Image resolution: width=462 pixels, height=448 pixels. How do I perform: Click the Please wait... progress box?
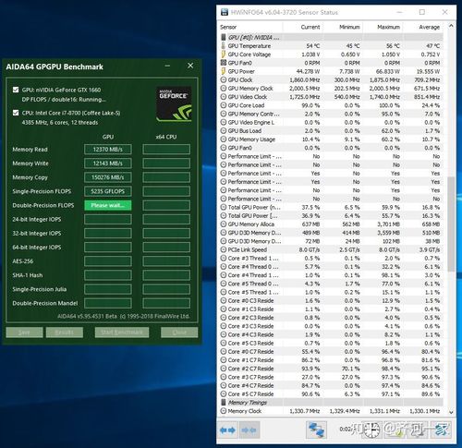click(108, 205)
